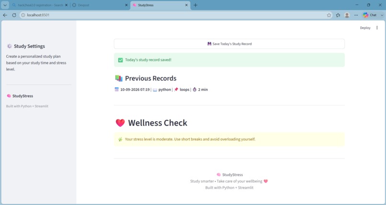Click open book icon before python
Screen dimensions: 386x205
tap(155, 90)
